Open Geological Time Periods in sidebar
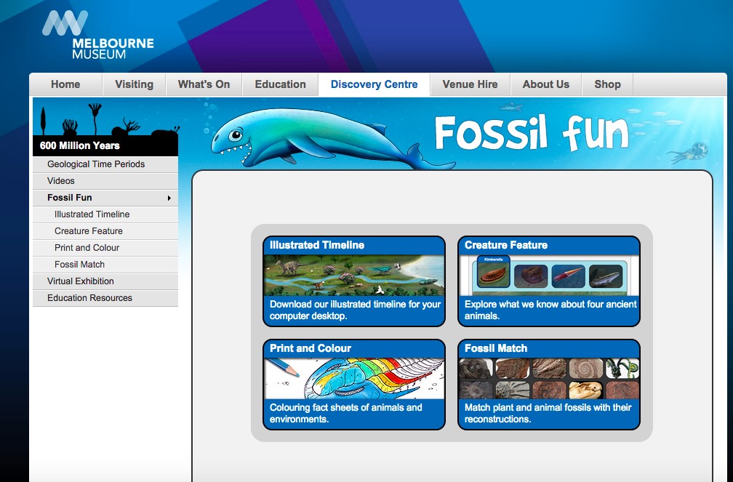 tap(105, 164)
